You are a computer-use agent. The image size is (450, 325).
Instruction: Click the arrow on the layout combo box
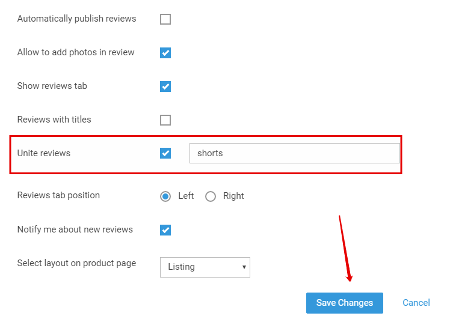(x=244, y=267)
